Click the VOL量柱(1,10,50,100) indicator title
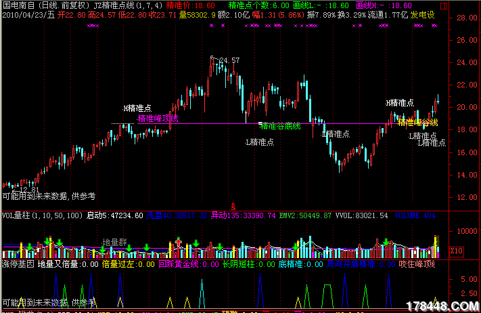Viewport: 481px width, 313px height. point(43,215)
